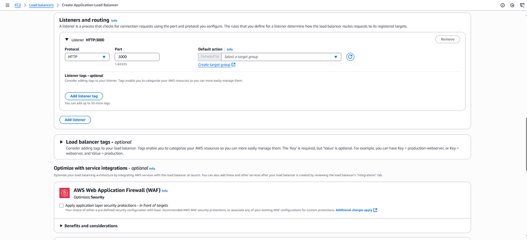Open the CloudShell icon in top bar
The image size is (527, 240).
(x=521, y=5)
